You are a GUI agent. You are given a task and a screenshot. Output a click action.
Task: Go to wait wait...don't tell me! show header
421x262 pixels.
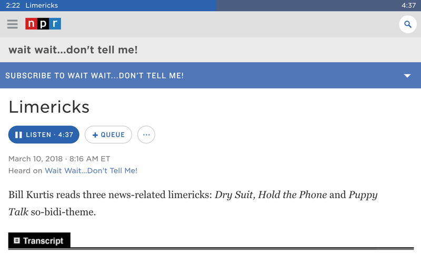click(73, 51)
